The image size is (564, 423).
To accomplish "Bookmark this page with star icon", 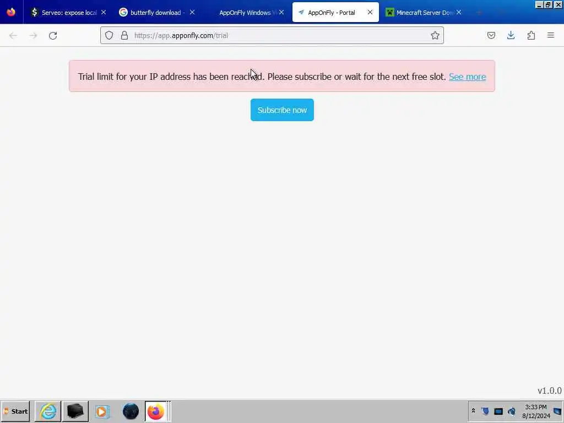I will pos(435,35).
